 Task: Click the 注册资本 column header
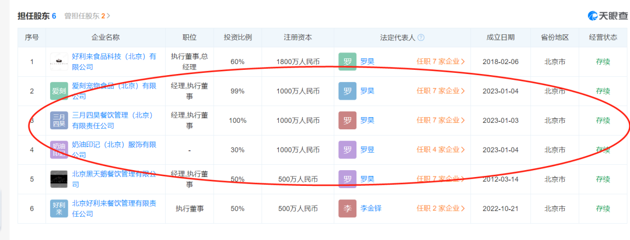click(x=297, y=38)
